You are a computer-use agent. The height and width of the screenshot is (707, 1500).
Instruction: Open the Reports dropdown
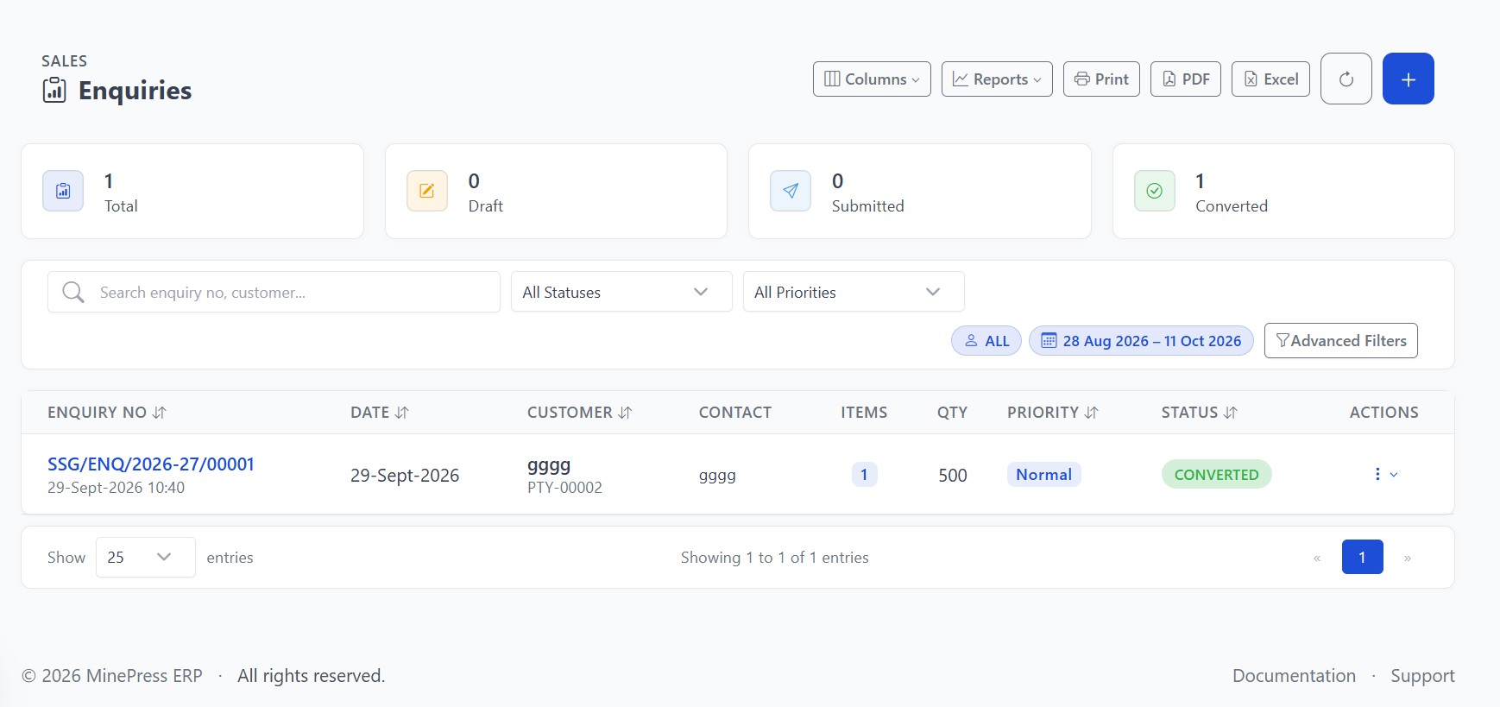(997, 79)
